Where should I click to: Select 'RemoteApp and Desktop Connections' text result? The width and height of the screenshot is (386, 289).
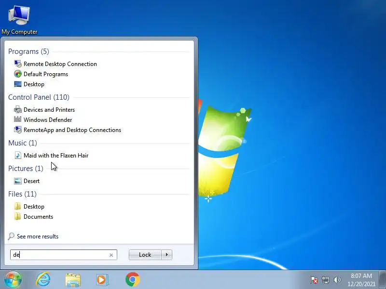click(72, 130)
